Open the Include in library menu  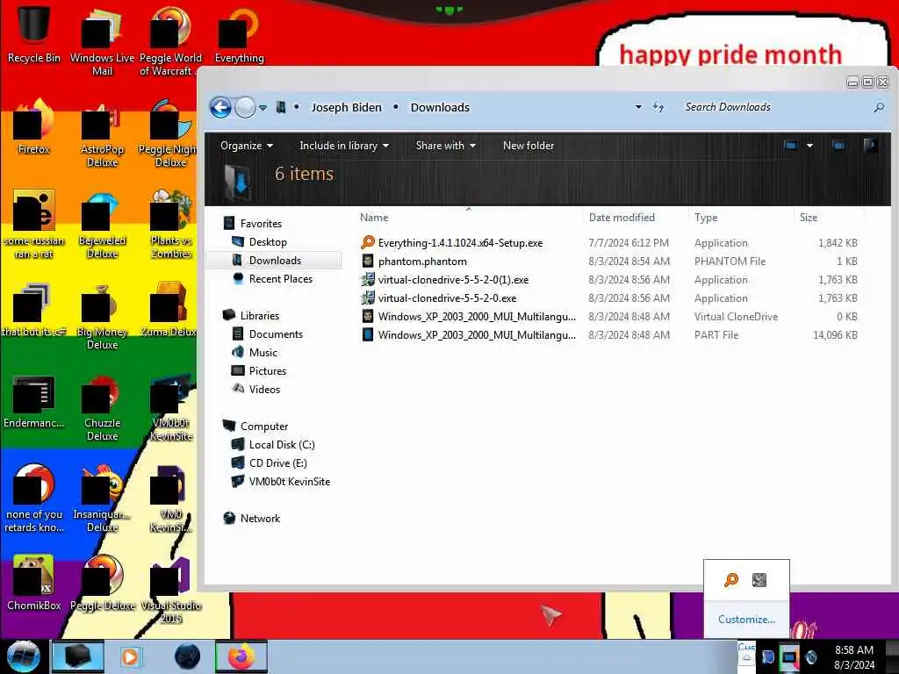coord(344,146)
